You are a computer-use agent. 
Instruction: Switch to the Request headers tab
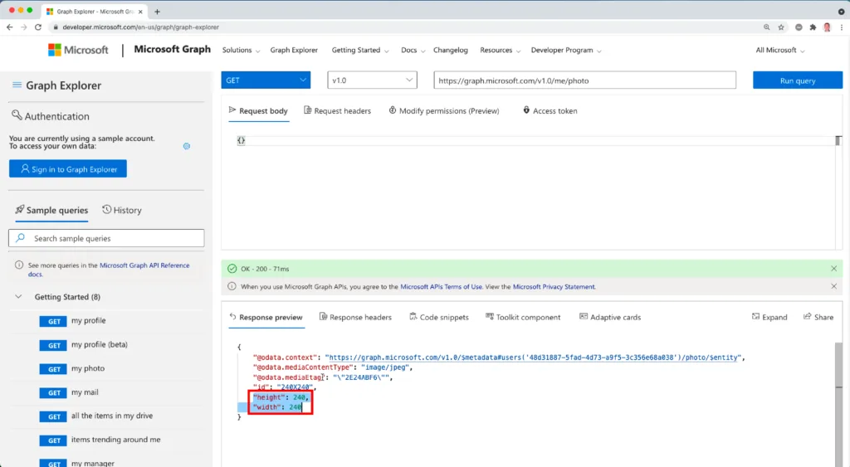[x=337, y=111]
